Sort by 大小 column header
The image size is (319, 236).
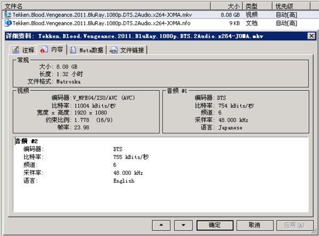(x=226, y=6)
